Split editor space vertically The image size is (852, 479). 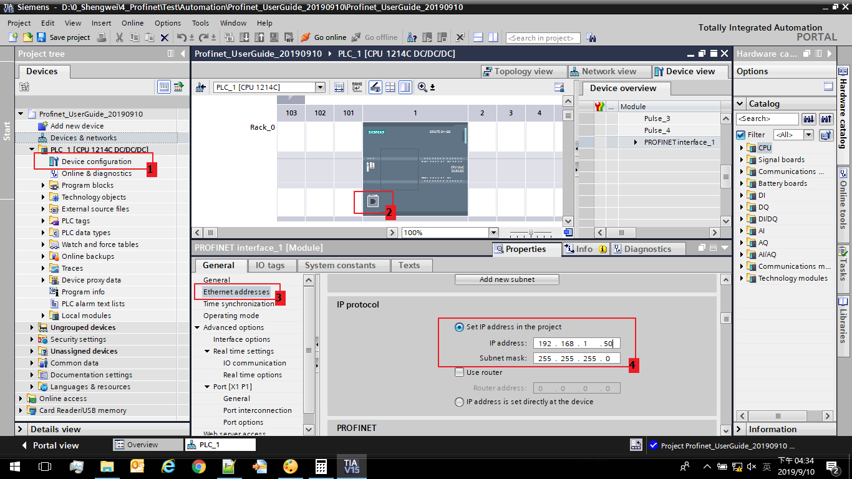[493, 37]
